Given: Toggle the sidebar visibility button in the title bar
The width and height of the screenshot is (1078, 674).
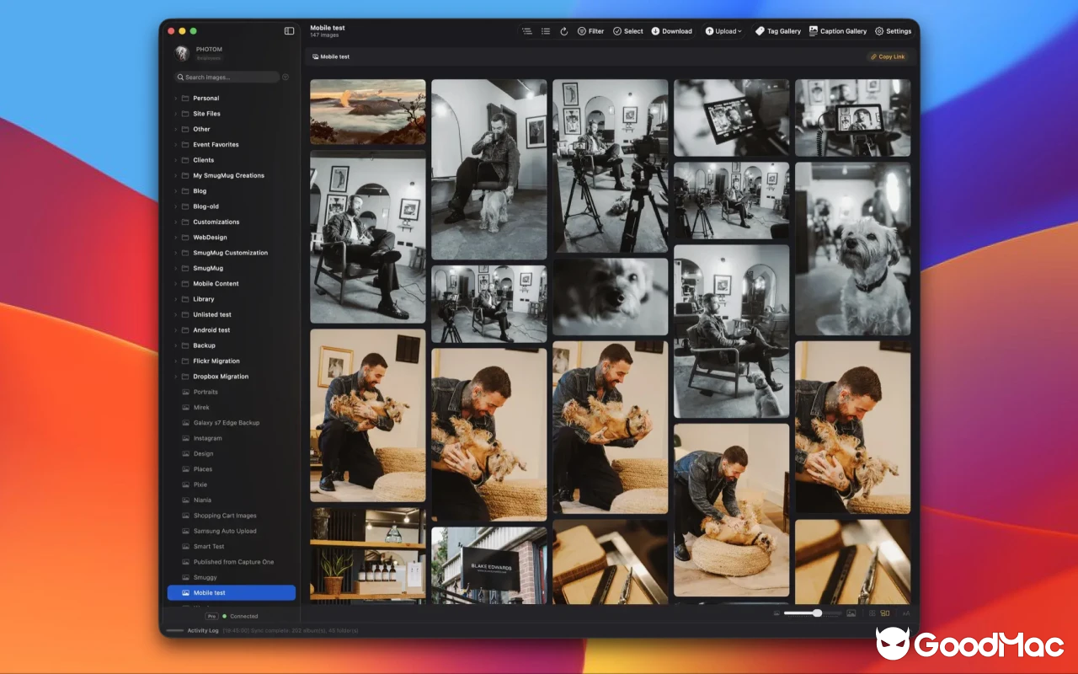Looking at the screenshot, I should click(289, 29).
